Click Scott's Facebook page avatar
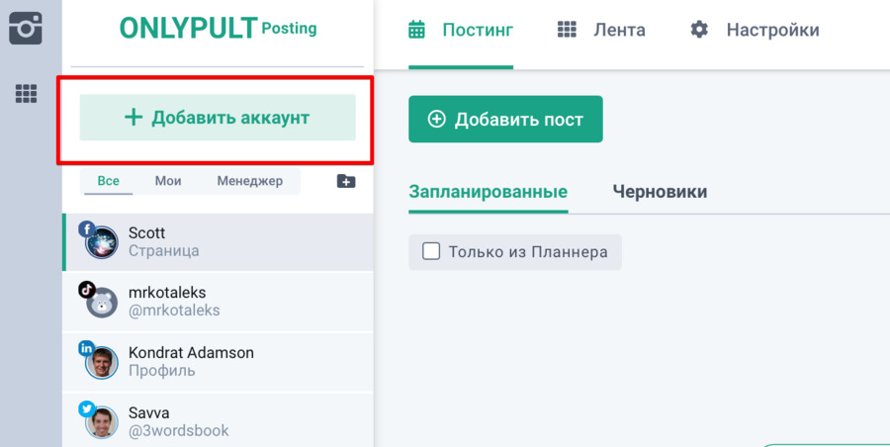890x447 pixels. click(x=101, y=241)
